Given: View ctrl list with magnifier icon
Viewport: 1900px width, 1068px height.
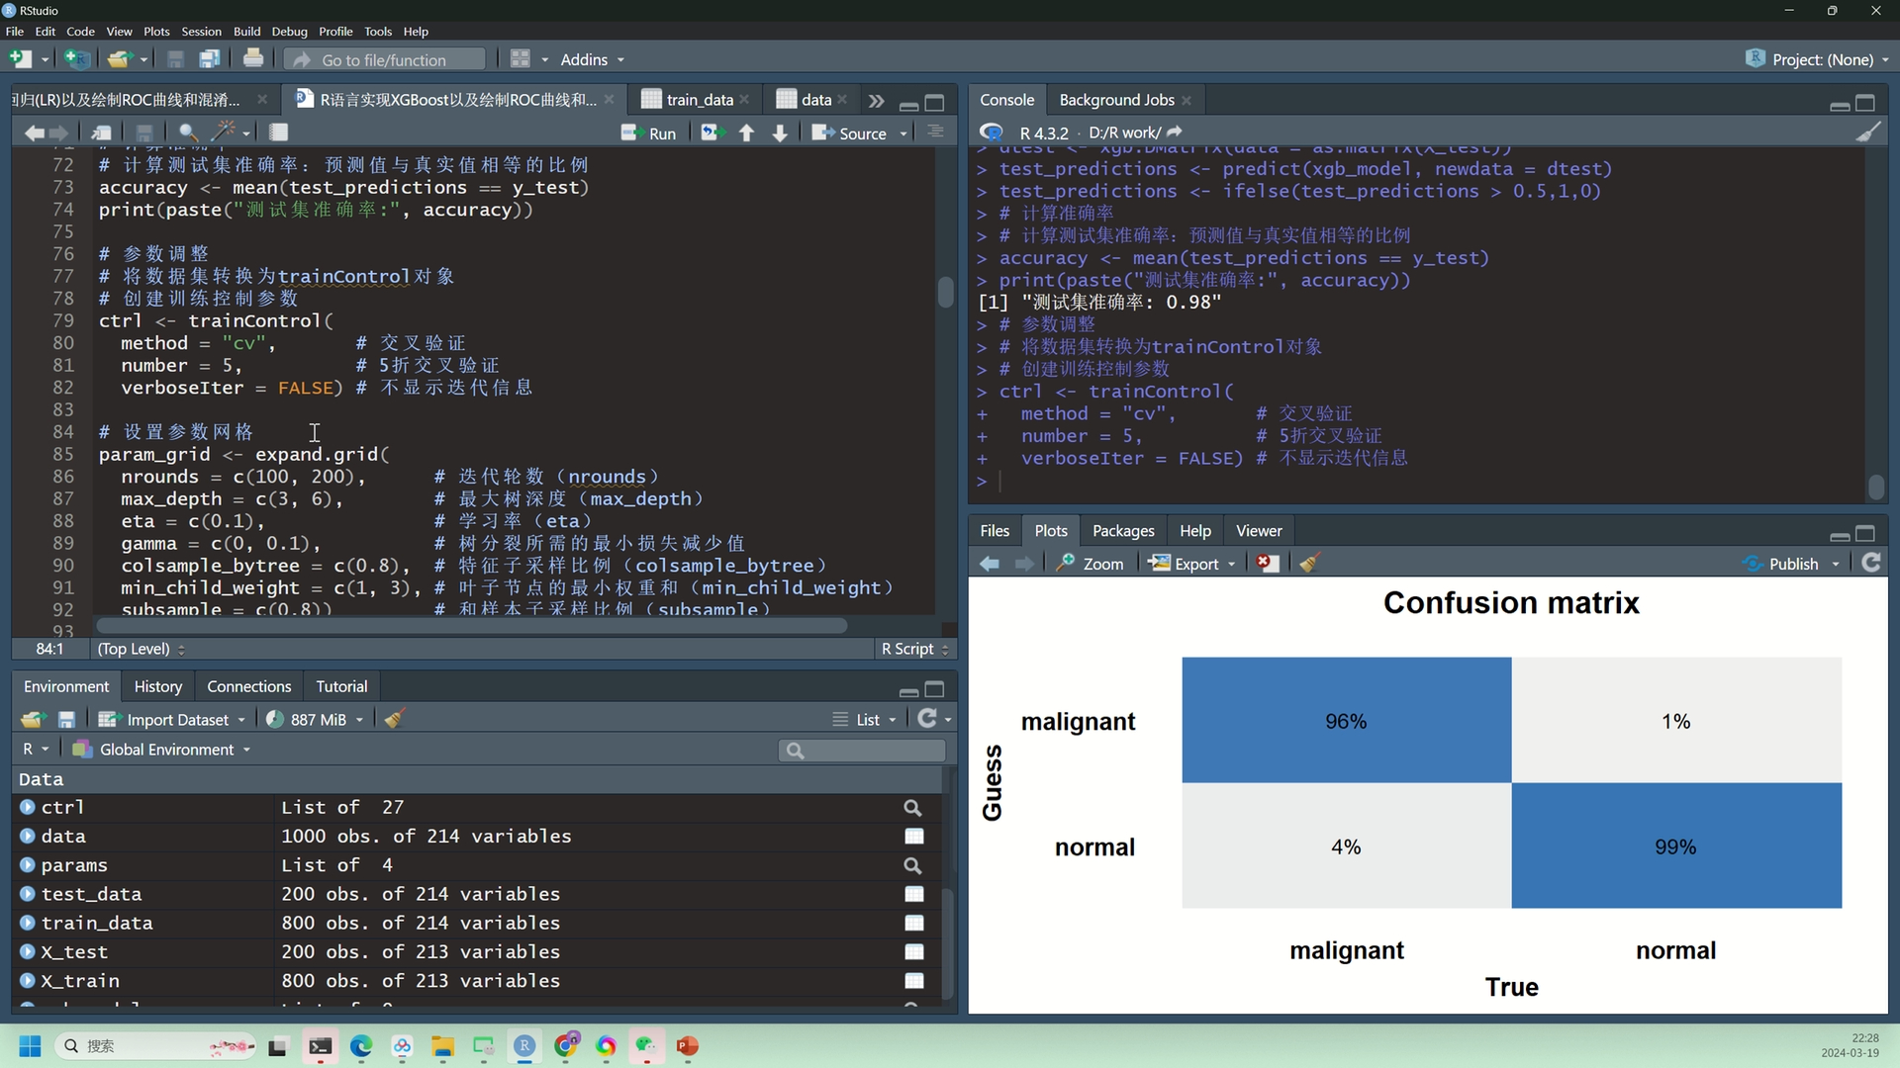Looking at the screenshot, I should coord(912,808).
